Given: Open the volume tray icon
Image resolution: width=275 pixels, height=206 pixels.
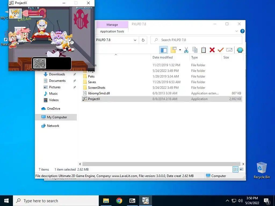Looking at the screenshot, I should click(x=240, y=201).
